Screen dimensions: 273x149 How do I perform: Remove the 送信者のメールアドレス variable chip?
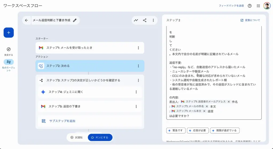tap(229, 102)
